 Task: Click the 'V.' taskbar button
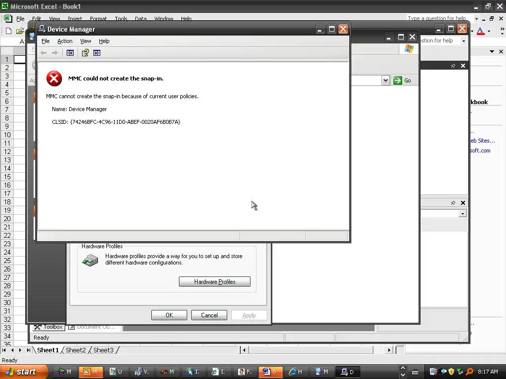142,372
